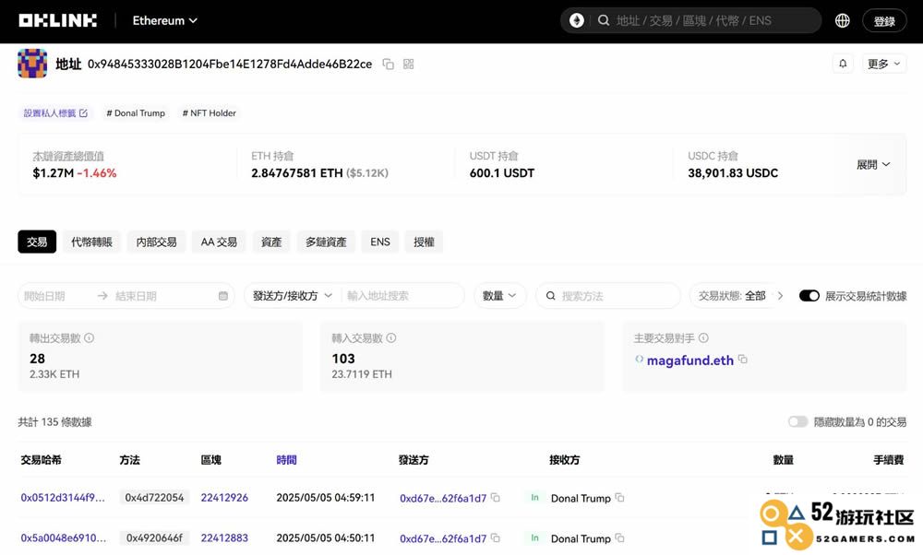Open block 22412926 link
The image size is (923, 555).
coord(224,498)
